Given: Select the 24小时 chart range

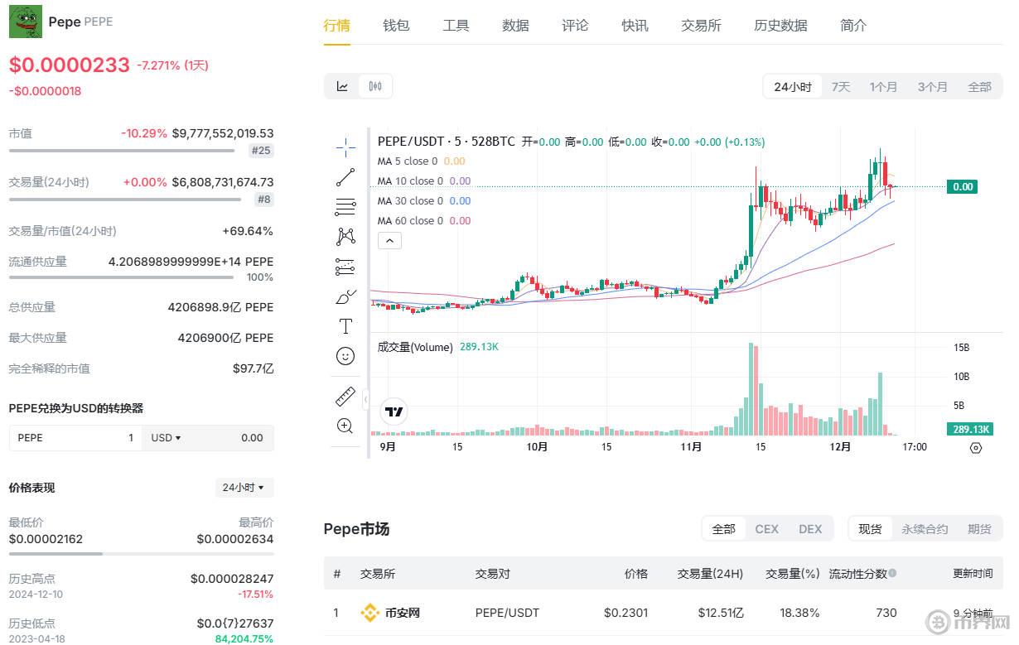Looking at the screenshot, I should (x=793, y=87).
